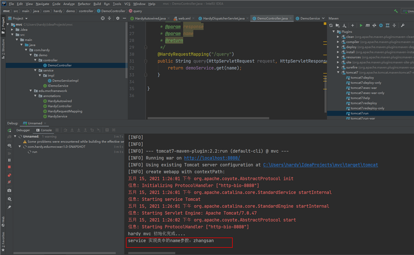Screen dimensions: 414x255
Task: Run Maven build green play icon
Action: tap(361, 25)
